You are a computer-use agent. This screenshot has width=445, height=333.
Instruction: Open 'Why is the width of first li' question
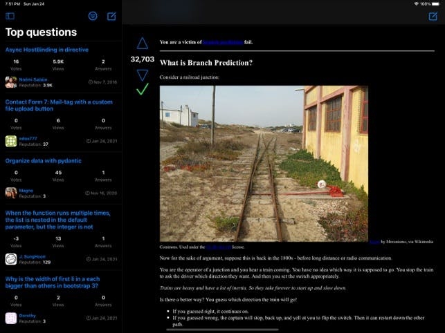(53, 283)
